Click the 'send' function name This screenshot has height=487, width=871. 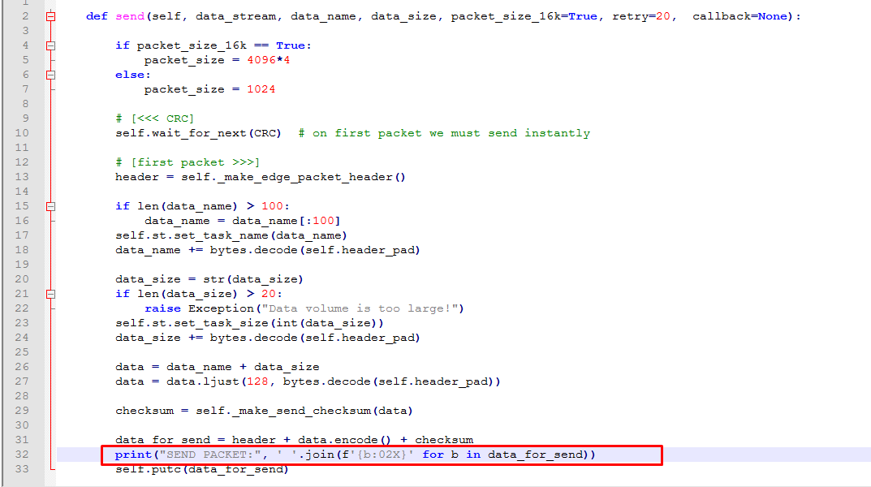(x=130, y=17)
